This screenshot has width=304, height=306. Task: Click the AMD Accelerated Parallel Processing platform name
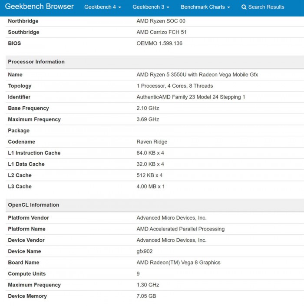pyautogui.click(x=180, y=229)
